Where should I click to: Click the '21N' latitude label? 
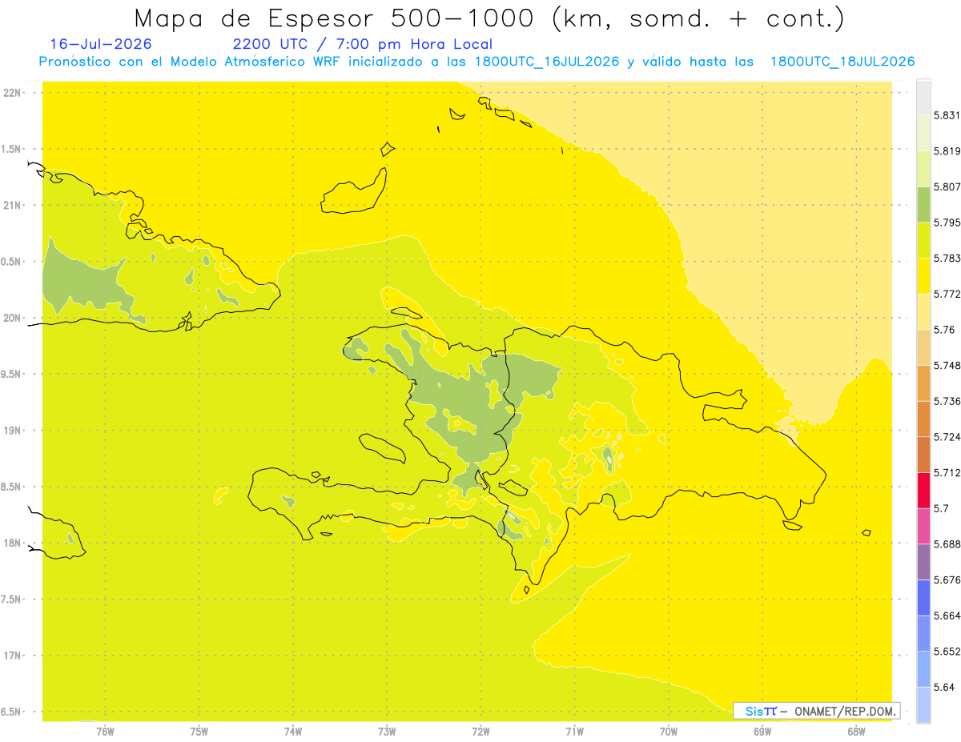13,205
